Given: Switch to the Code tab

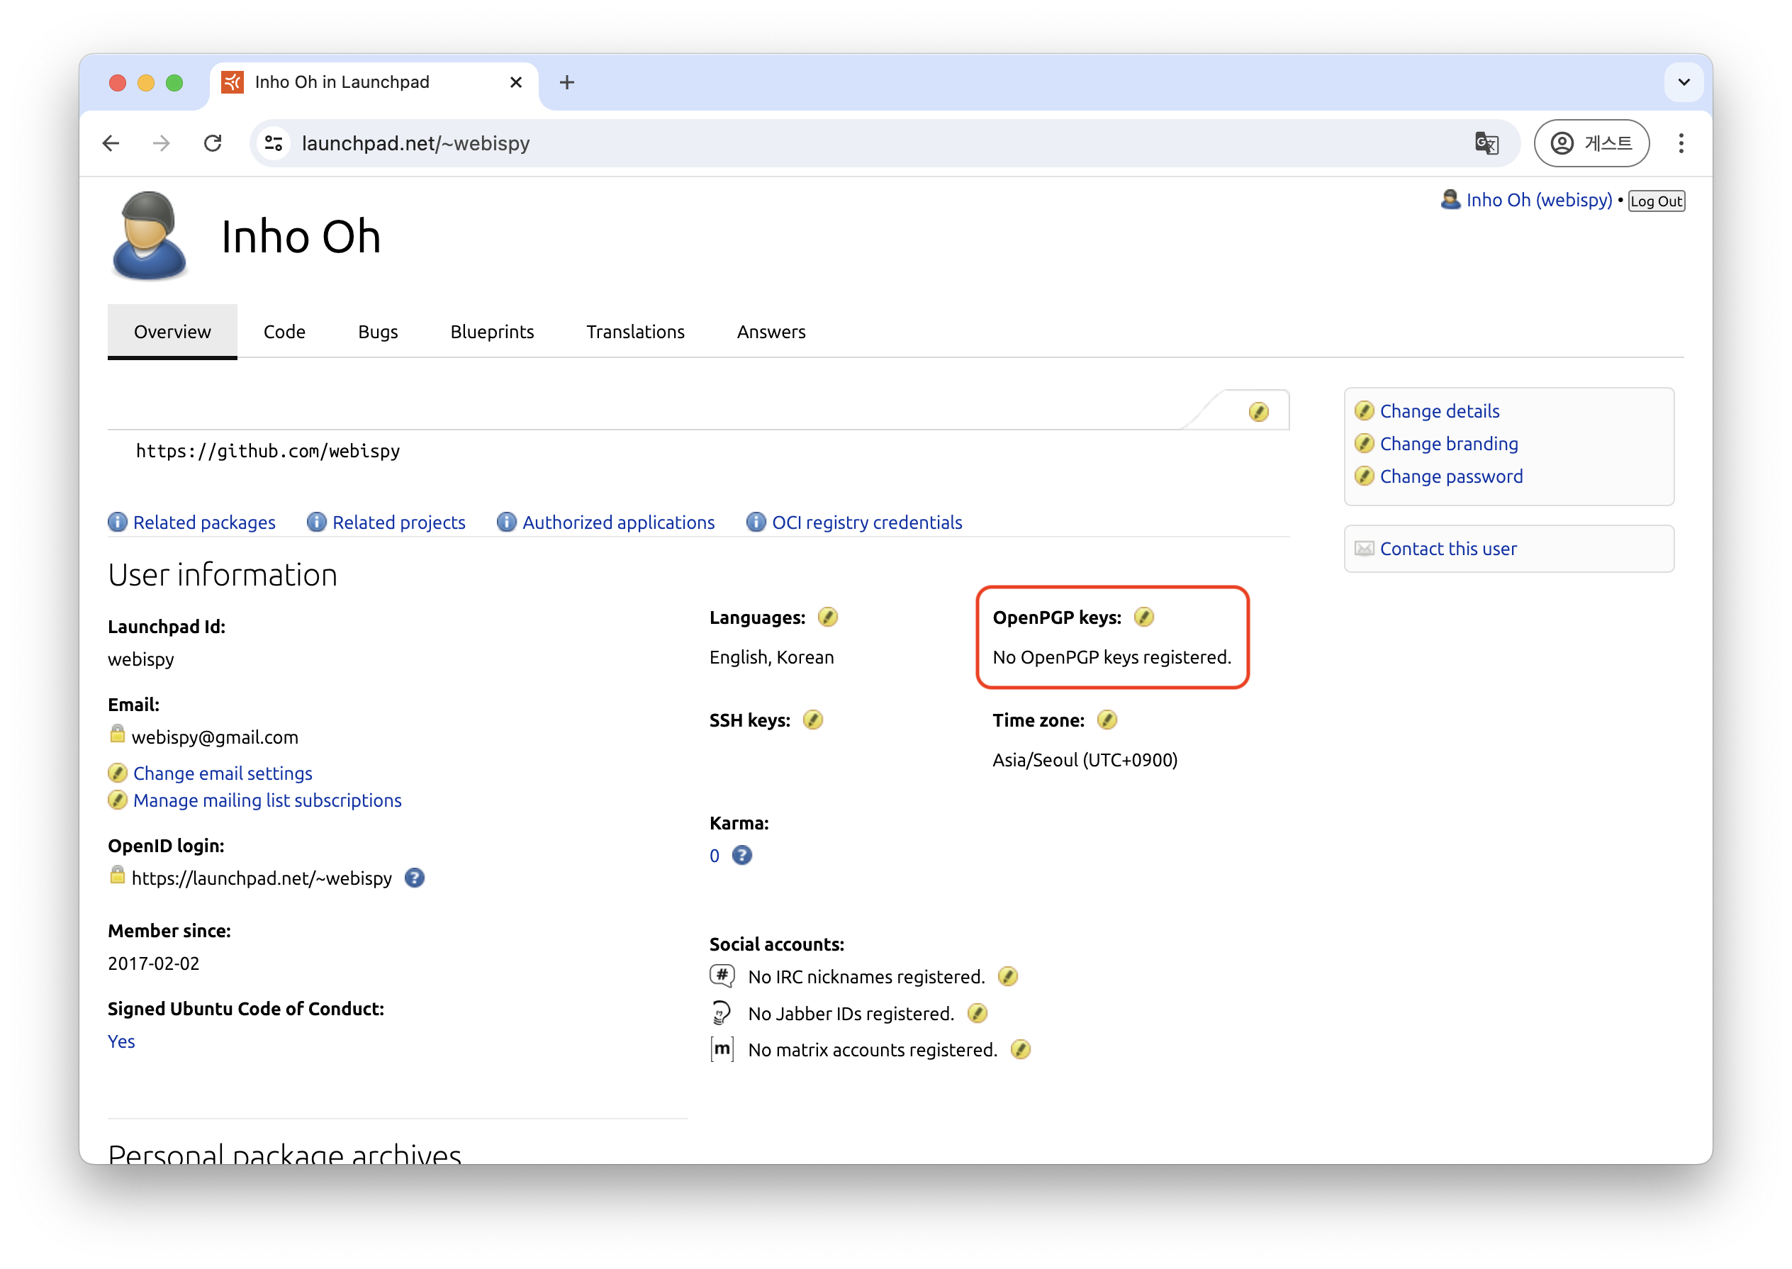Looking at the screenshot, I should 284,331.
